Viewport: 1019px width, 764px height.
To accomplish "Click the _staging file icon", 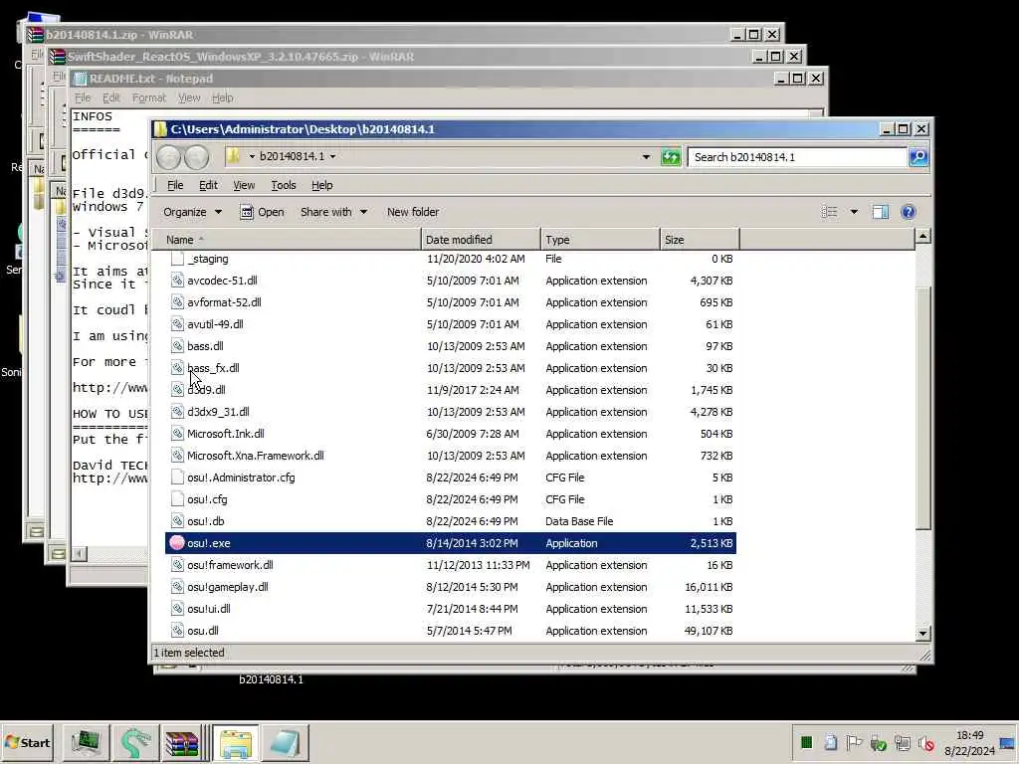I will tap(177, 259).
